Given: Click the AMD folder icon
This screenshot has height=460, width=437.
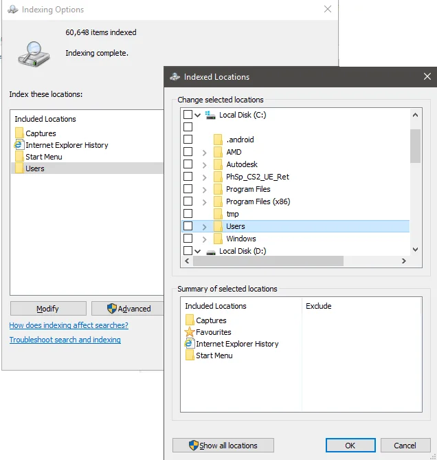Looking at the screenshot, I should pyautogui.click(x=218, y=152).
